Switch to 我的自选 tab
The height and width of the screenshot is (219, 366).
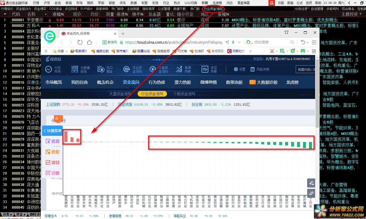[x=79, y=82]
